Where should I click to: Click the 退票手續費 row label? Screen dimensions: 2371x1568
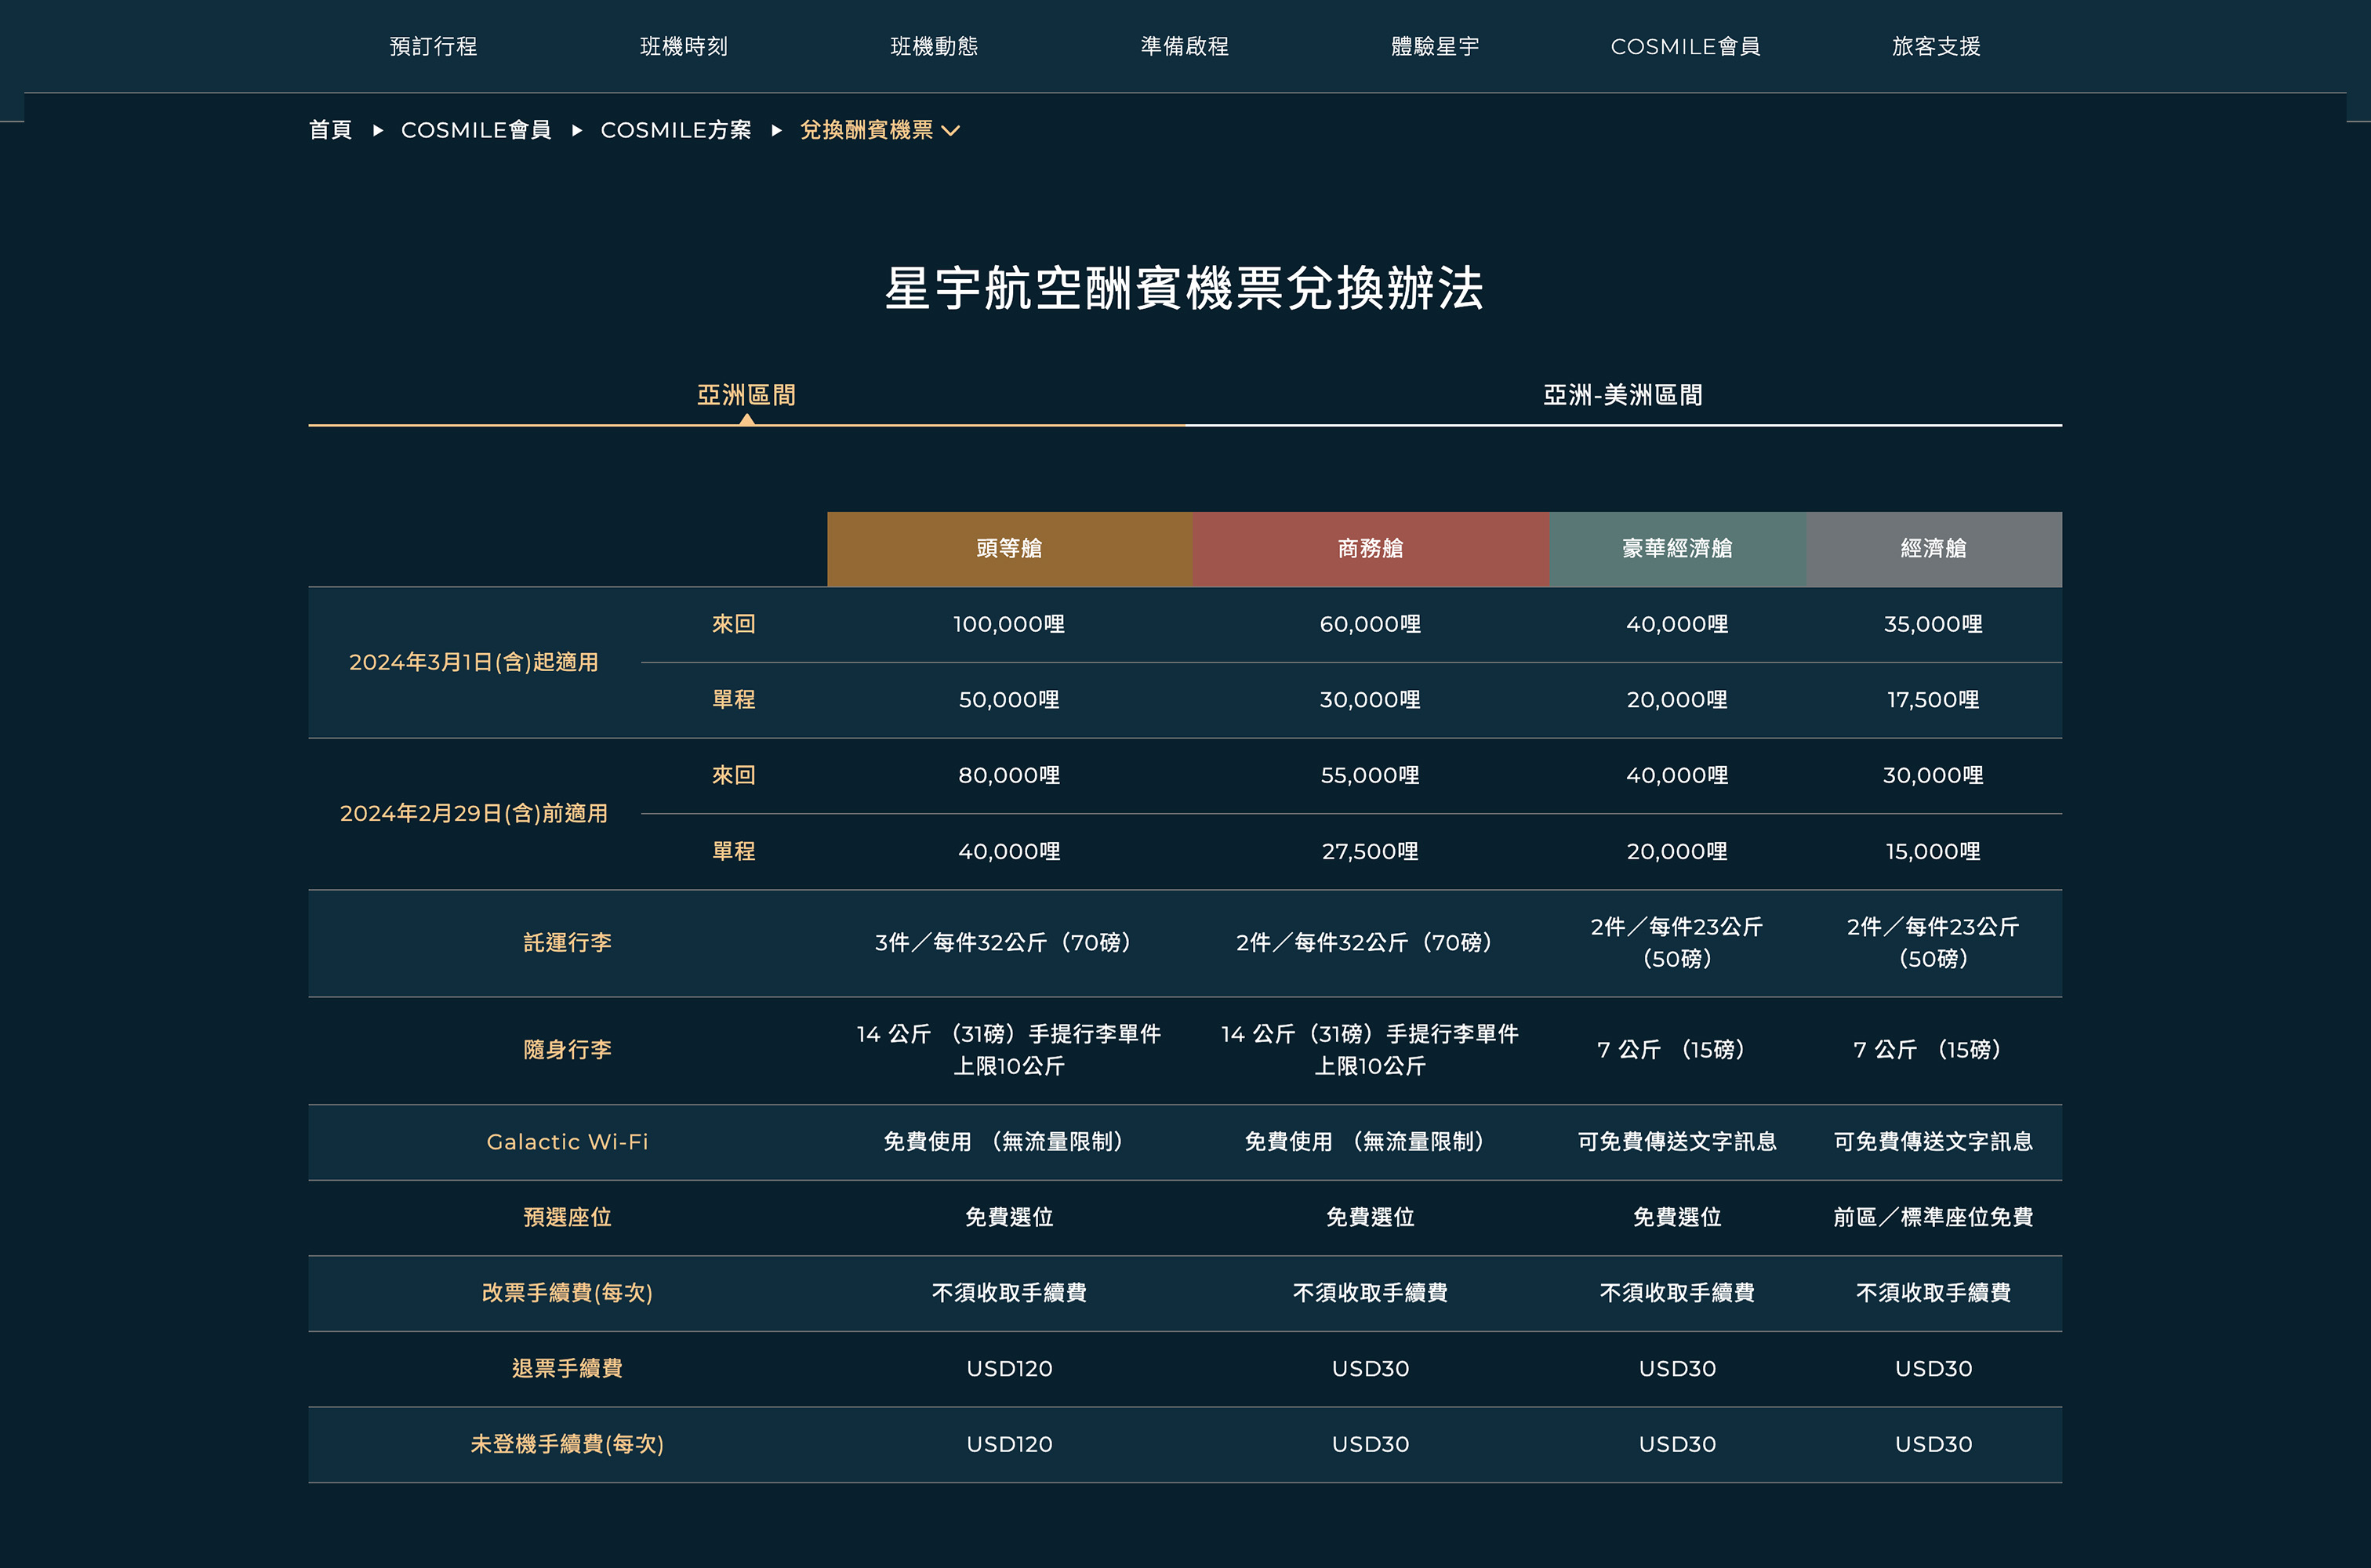coord(567,1368)
